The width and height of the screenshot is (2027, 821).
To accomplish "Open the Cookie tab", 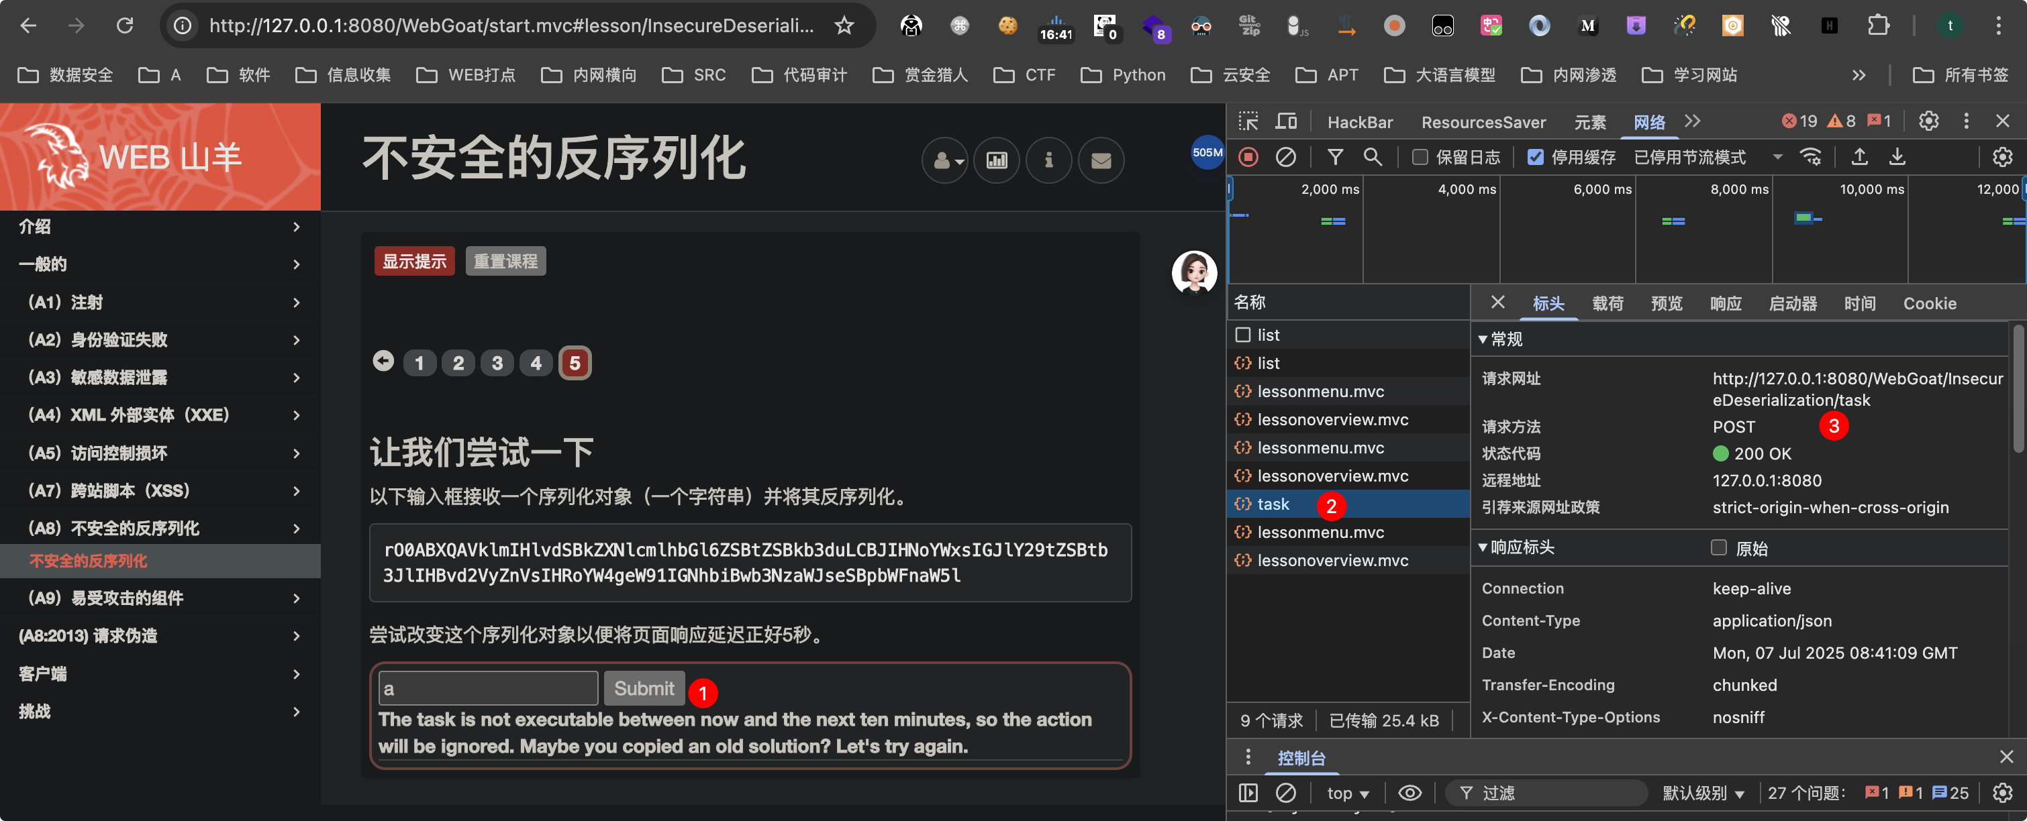I will (1930, 304).
